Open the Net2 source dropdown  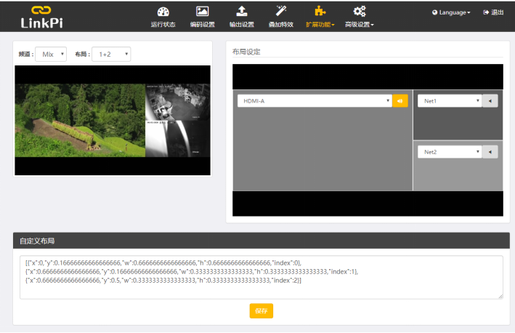450,152
